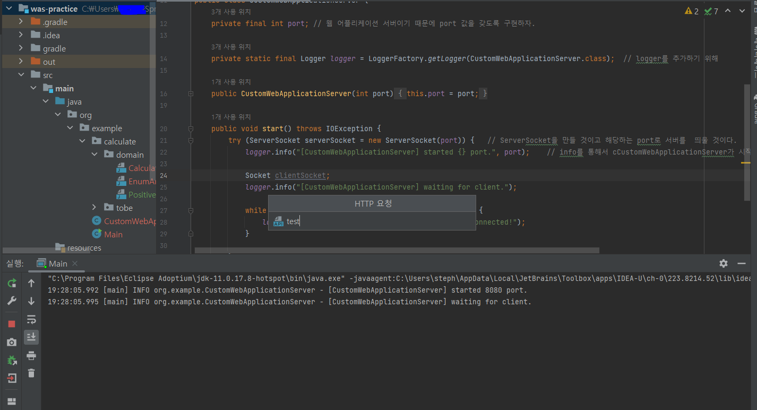This screenshot has width=757, height=410.
Task: Clear console with the trash icon
Action: click(31, 373)
